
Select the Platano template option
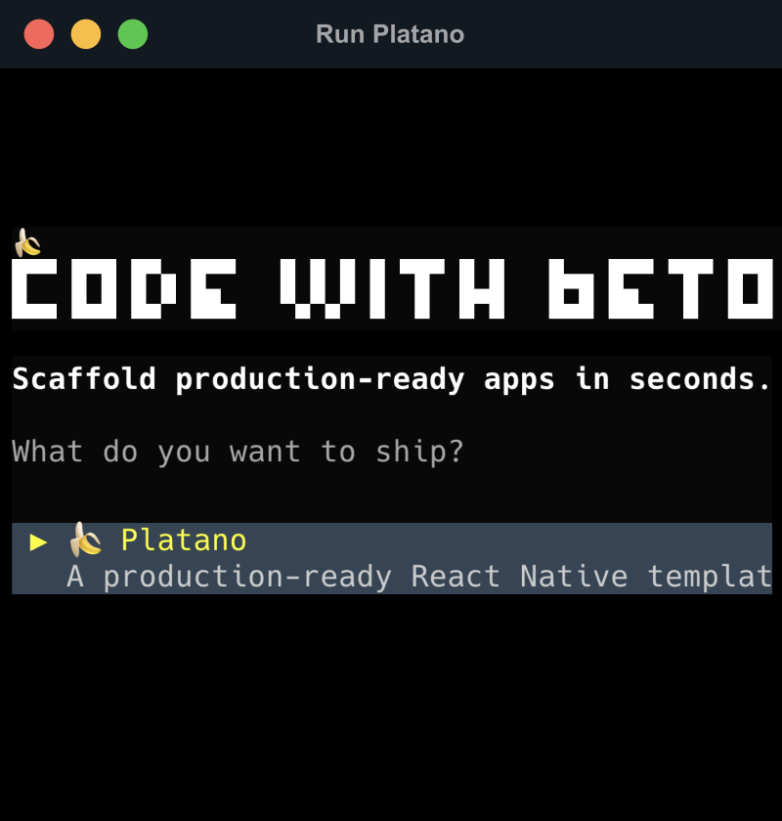pos(392,558)
